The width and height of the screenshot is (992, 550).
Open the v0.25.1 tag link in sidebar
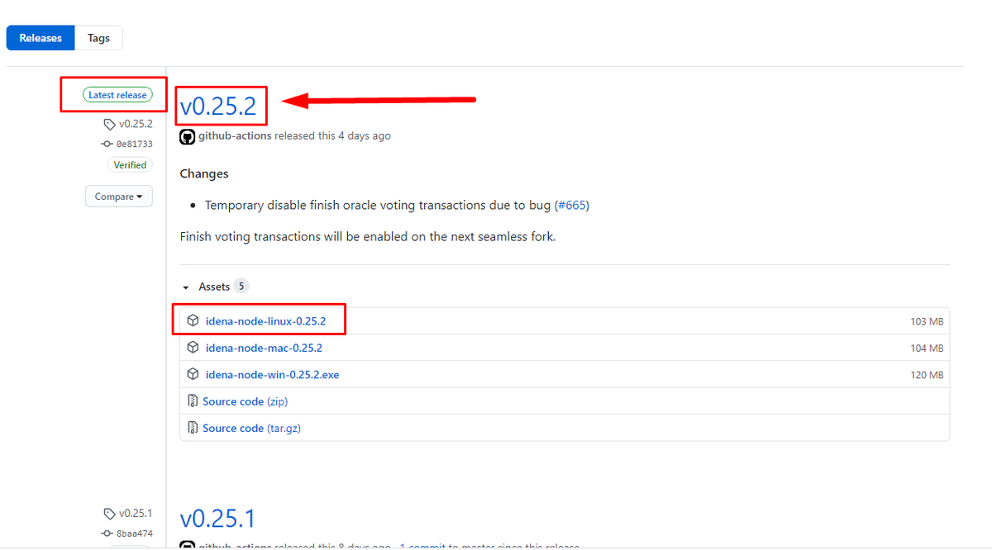pos(136,514)
